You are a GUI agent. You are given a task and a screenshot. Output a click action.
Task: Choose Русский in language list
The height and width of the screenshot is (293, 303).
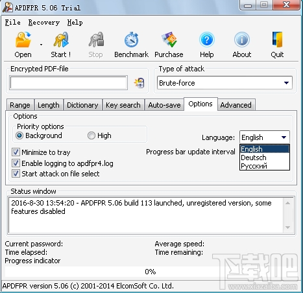pyautogui.click(x=265, y=166)
